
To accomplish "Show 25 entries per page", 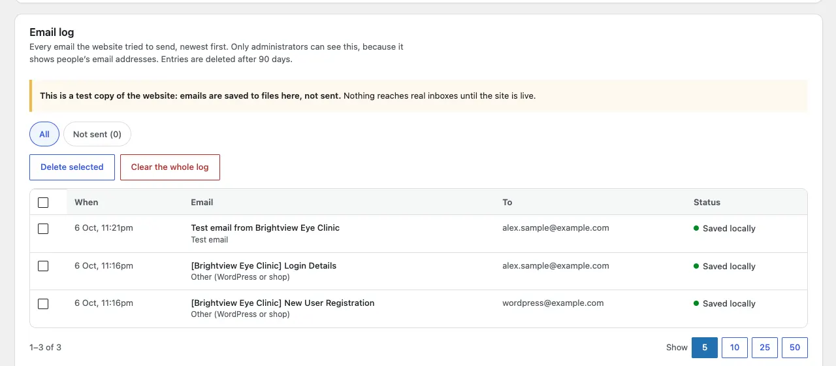I will (x=765, y=348).
